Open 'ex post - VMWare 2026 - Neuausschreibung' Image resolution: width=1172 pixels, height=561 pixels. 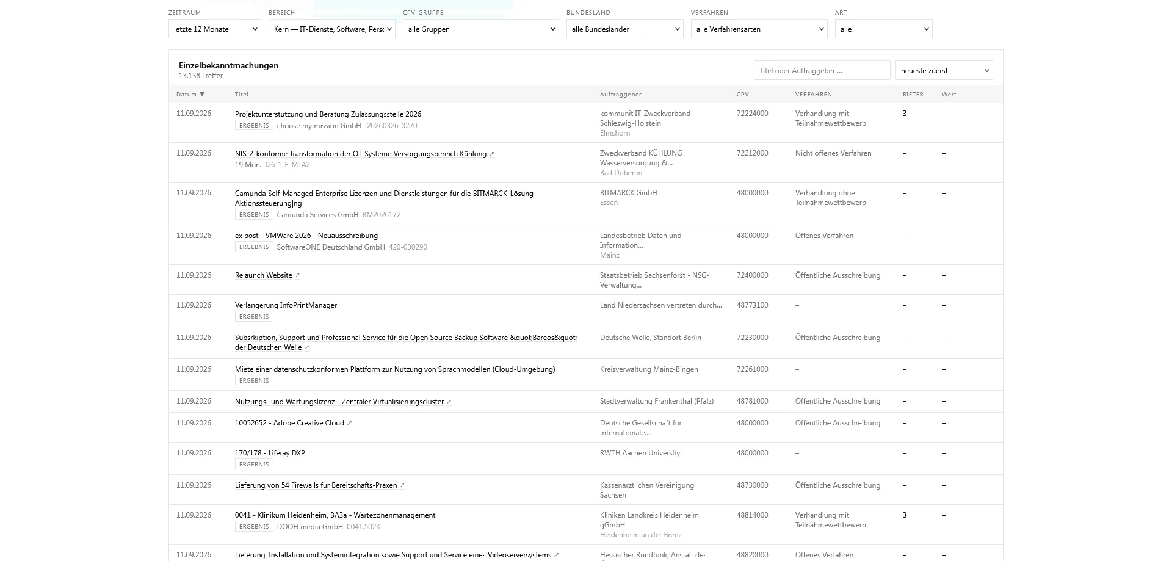click(306, 236)
